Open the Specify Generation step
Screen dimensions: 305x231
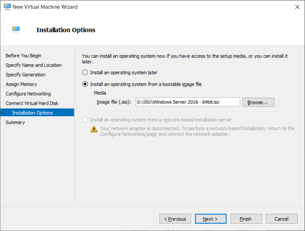pos(25,75)
